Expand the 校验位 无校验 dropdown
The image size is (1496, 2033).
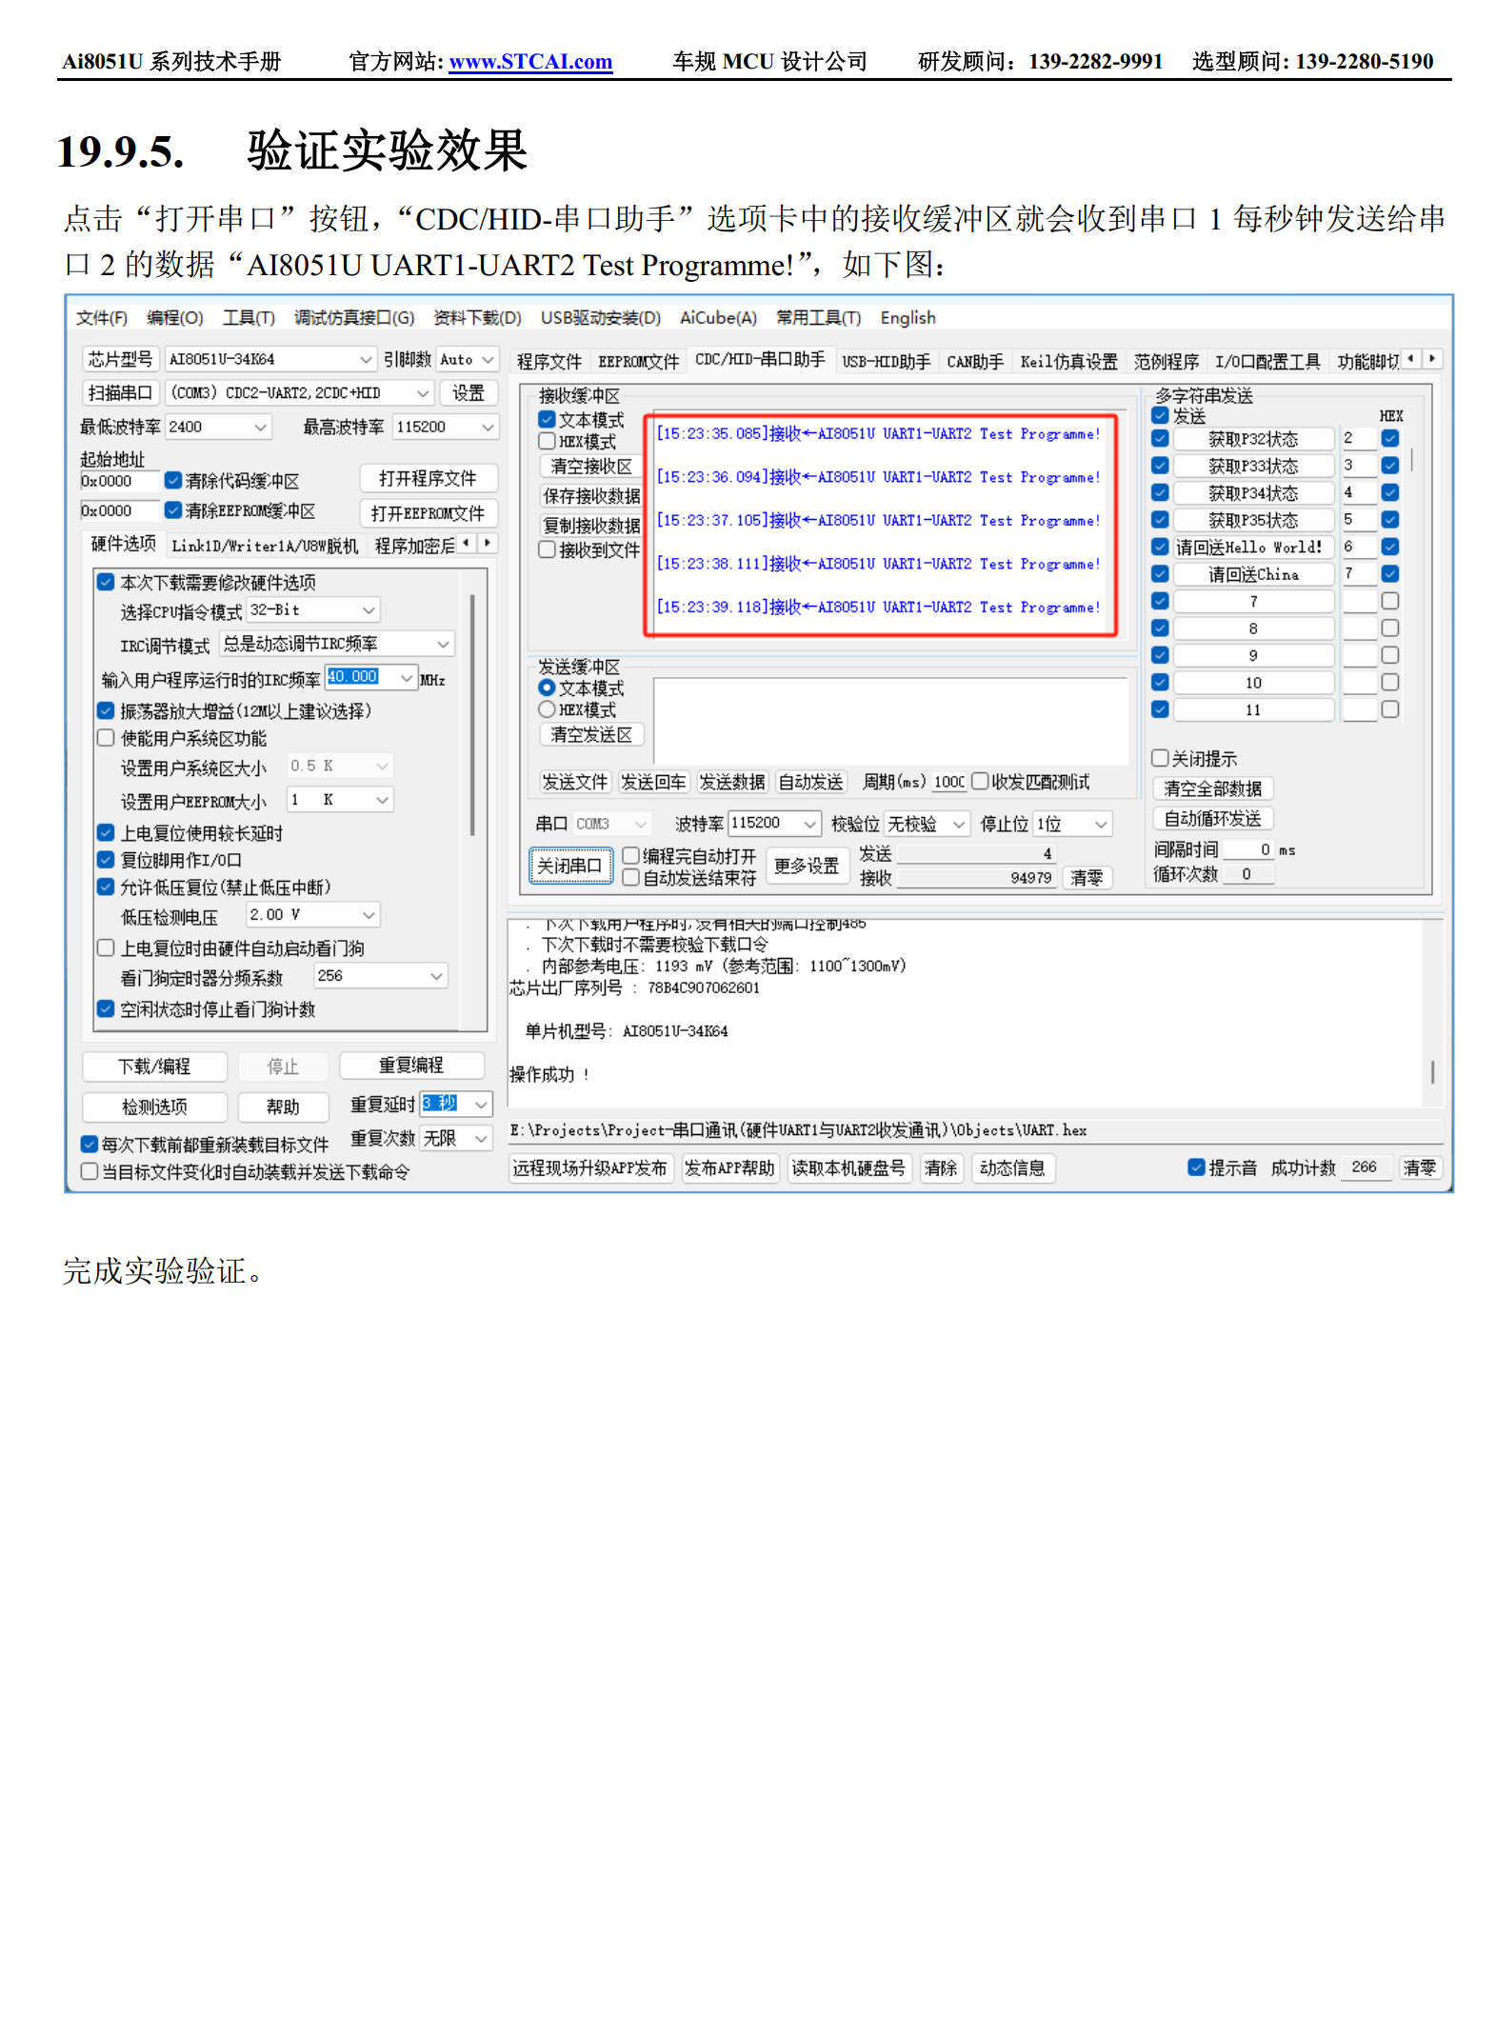959,824
